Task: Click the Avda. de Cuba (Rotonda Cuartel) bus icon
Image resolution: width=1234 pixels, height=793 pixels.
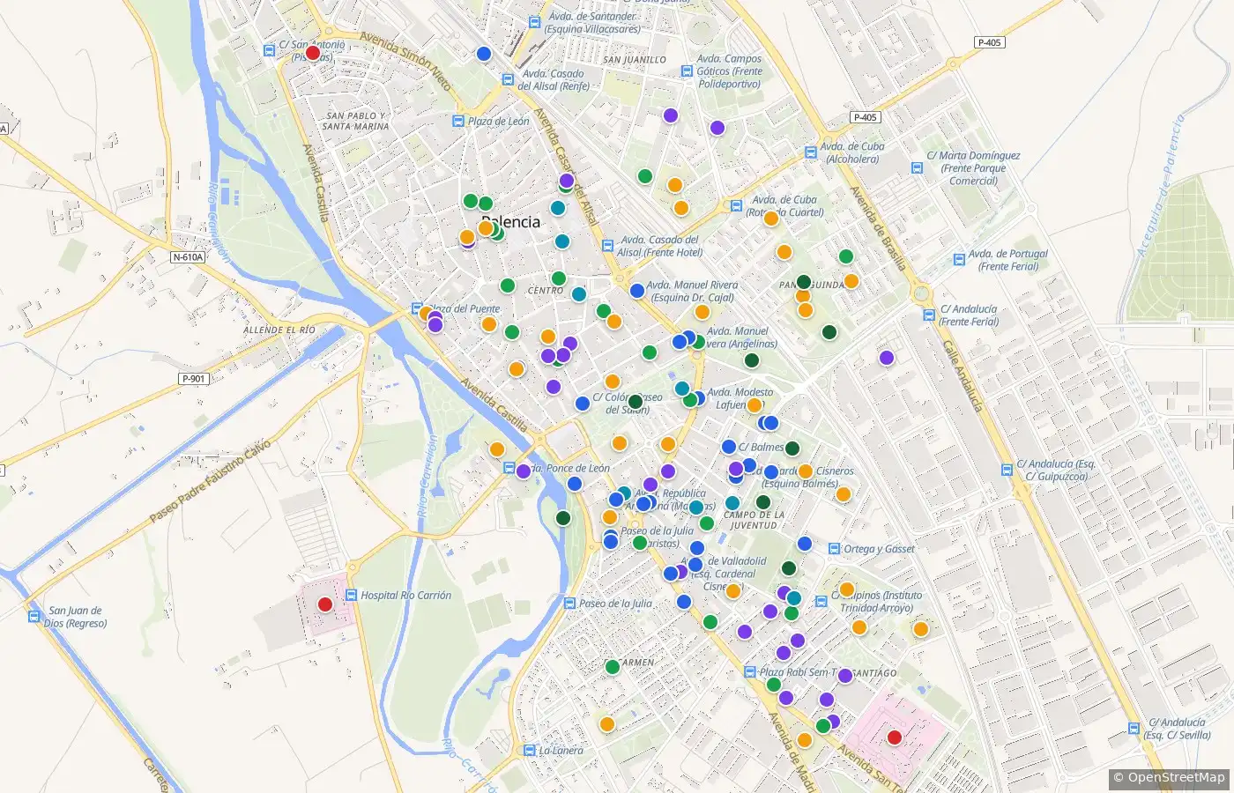Action: 737,205
